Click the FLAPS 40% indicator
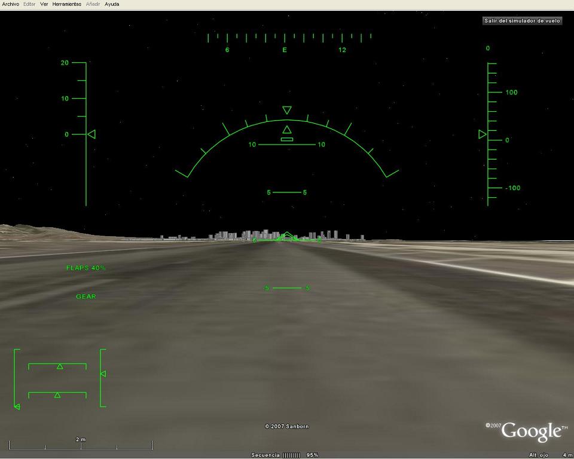 pyautogui.click(x=86, y=268)
